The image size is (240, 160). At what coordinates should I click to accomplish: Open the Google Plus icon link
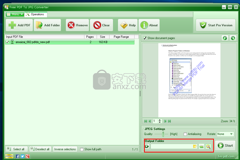[28, 156]
